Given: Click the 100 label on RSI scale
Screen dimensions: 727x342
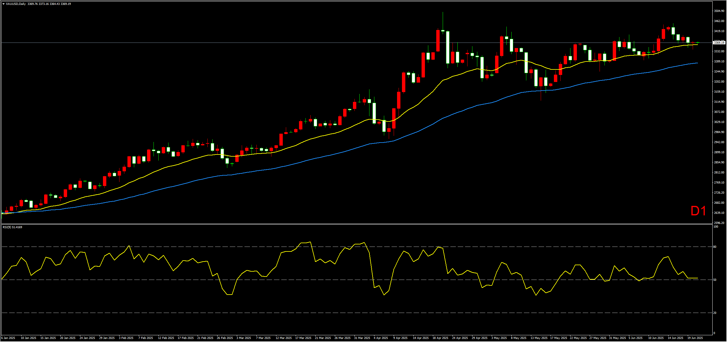Looking at the screenshot, I should (x=716, y=227).
